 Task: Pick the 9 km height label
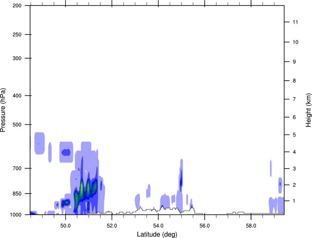294,62
